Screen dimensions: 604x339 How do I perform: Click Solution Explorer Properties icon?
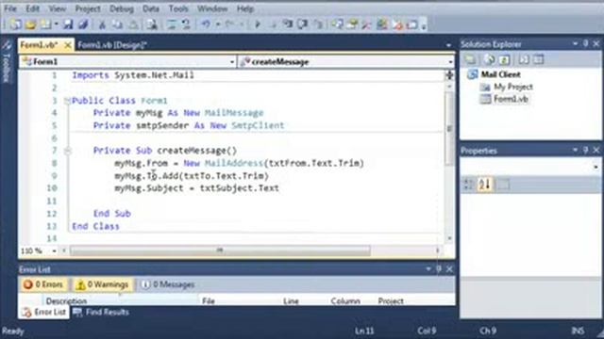(470, 59)
